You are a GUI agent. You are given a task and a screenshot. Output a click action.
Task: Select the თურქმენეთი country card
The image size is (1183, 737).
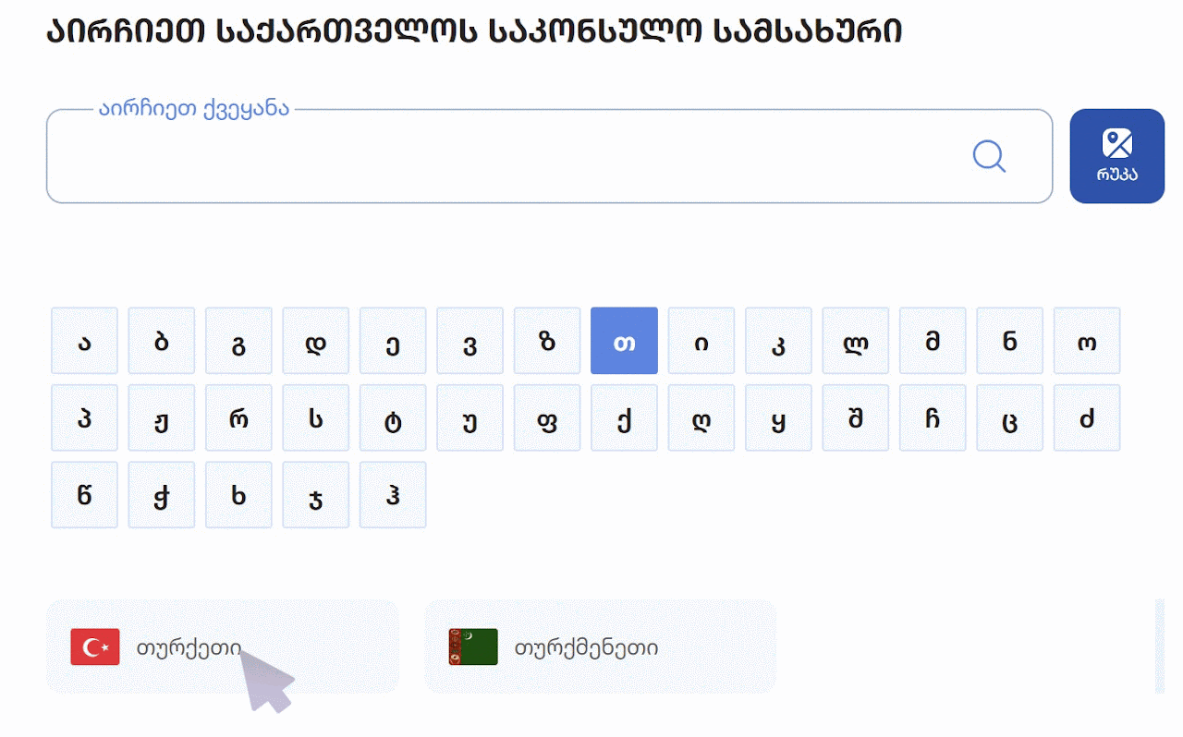599,647
